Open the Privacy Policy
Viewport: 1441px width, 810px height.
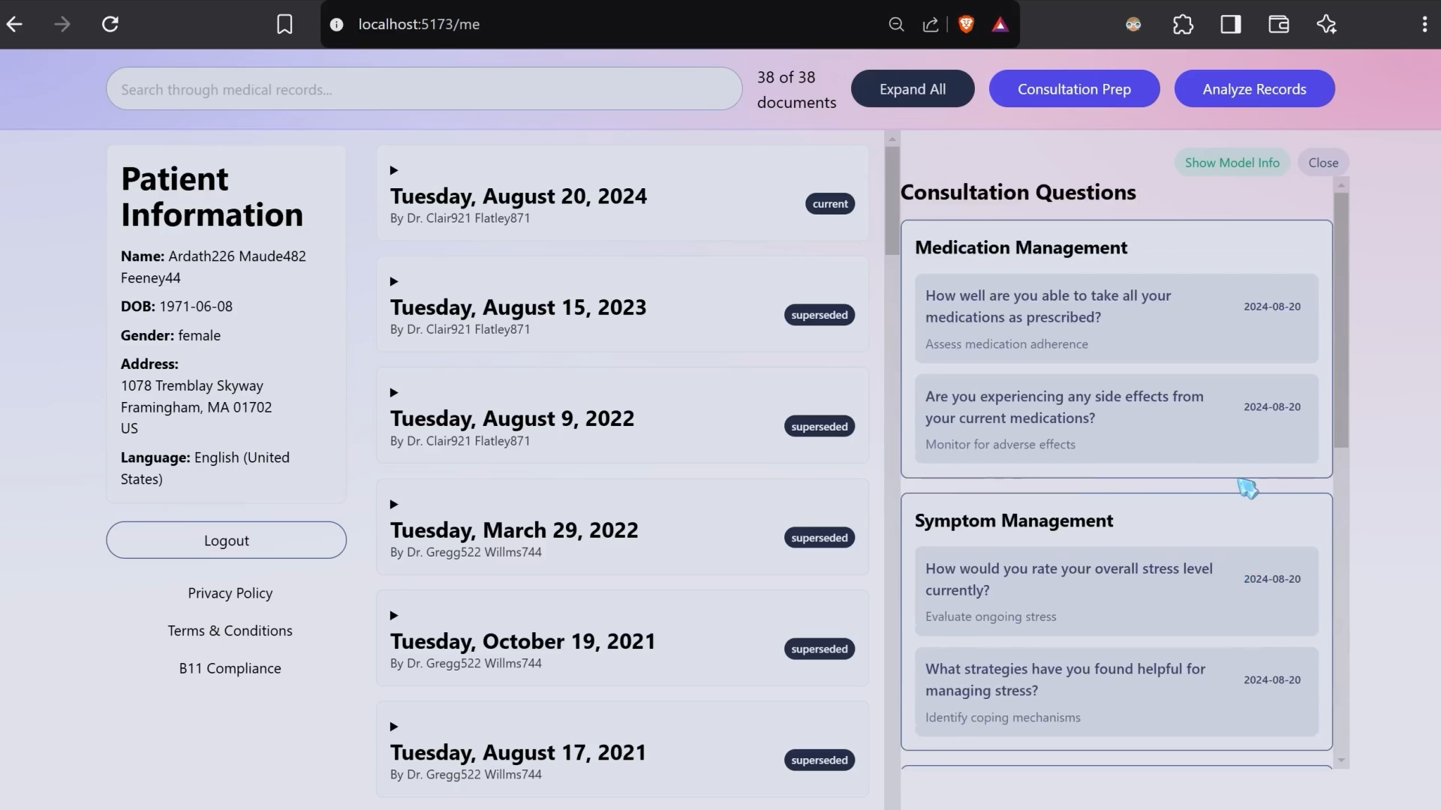click(230, 592)
